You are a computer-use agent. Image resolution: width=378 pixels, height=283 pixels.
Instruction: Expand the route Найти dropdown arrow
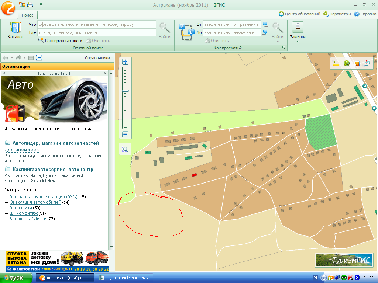[278, 42]
